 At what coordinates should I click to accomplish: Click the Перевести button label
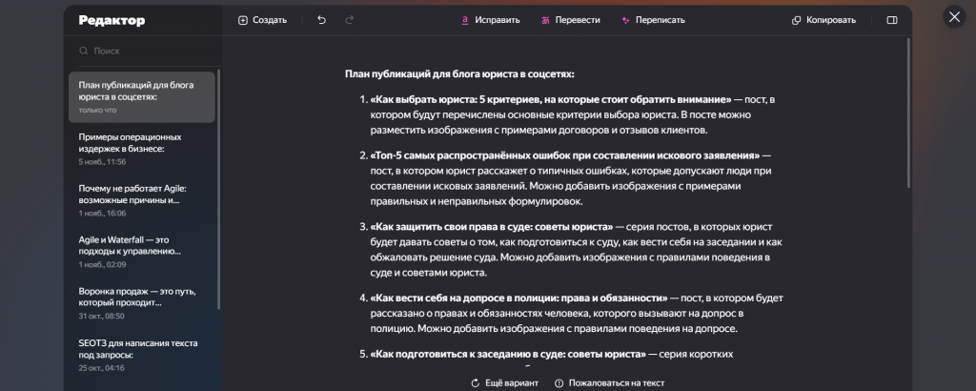pyautogui.click(x=578, y=20)
